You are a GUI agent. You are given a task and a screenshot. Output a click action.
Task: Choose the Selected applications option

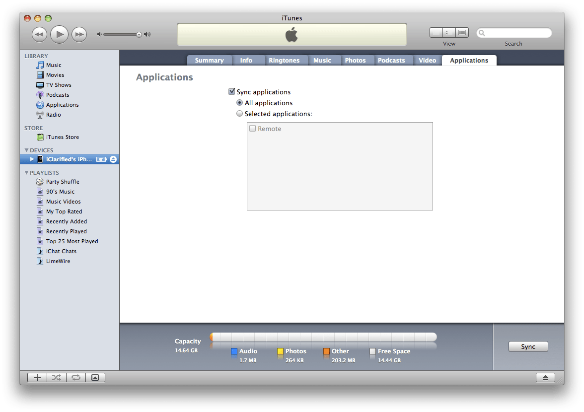[239, 114]
